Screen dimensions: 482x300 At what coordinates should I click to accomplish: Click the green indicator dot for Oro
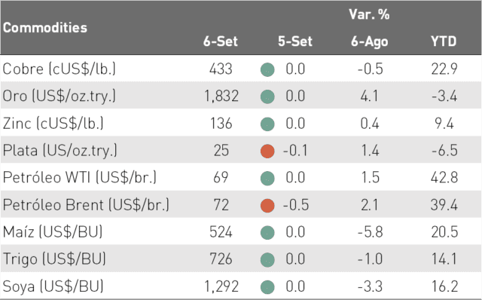(x=267, y=97)
